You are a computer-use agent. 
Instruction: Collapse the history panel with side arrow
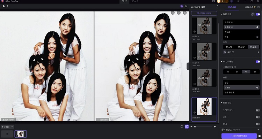tap(188, 66)
